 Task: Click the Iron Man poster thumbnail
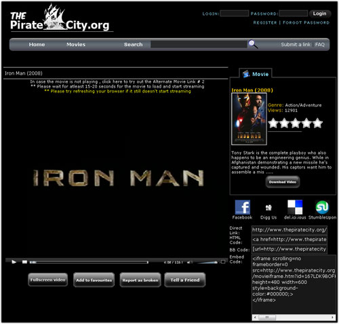(x=249, y=119)
